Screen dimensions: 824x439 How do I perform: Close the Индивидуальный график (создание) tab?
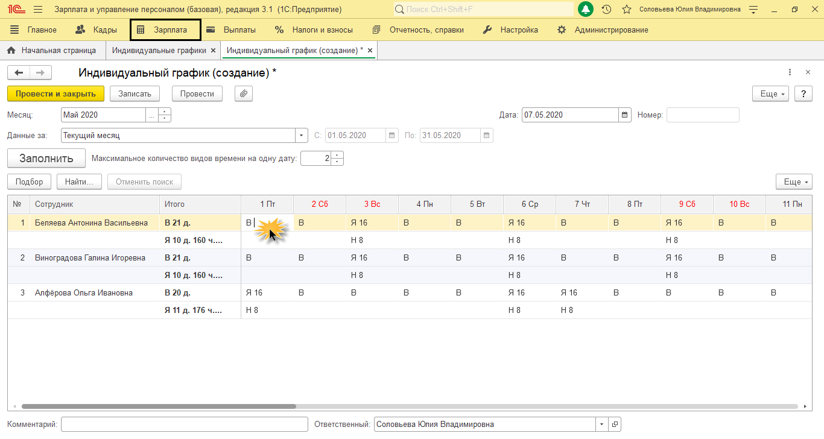coord(370,51)
